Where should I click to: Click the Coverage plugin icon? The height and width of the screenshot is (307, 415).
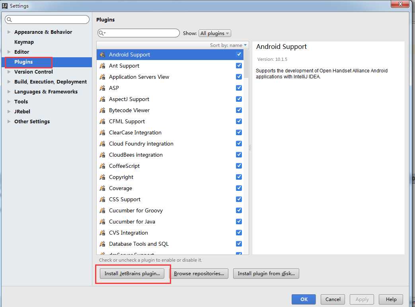click(x=102, y=188)
